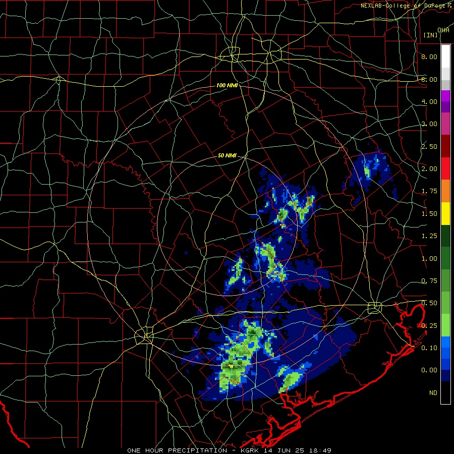Select the 1.00 legend value
The height and width of the screenshot is (454, 454).
tap(429, 259)
